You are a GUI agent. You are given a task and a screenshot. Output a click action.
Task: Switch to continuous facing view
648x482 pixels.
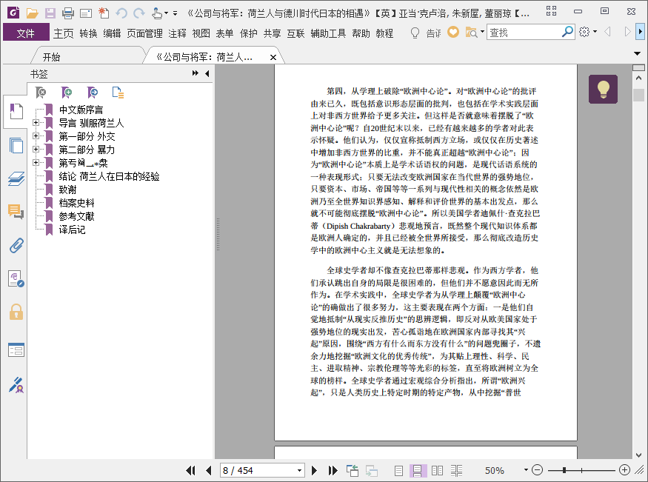click(457, 470)
